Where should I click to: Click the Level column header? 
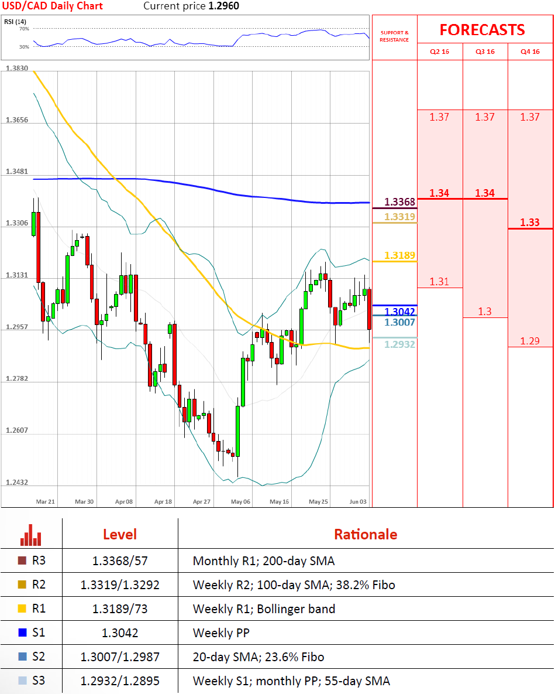[120, 534]
